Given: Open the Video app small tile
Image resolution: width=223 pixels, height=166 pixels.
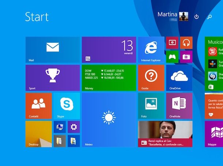Looking at the screenshot, I should click(172, 43).
